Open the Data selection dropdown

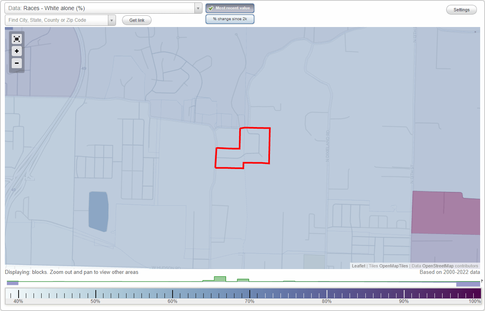[198, 8]
